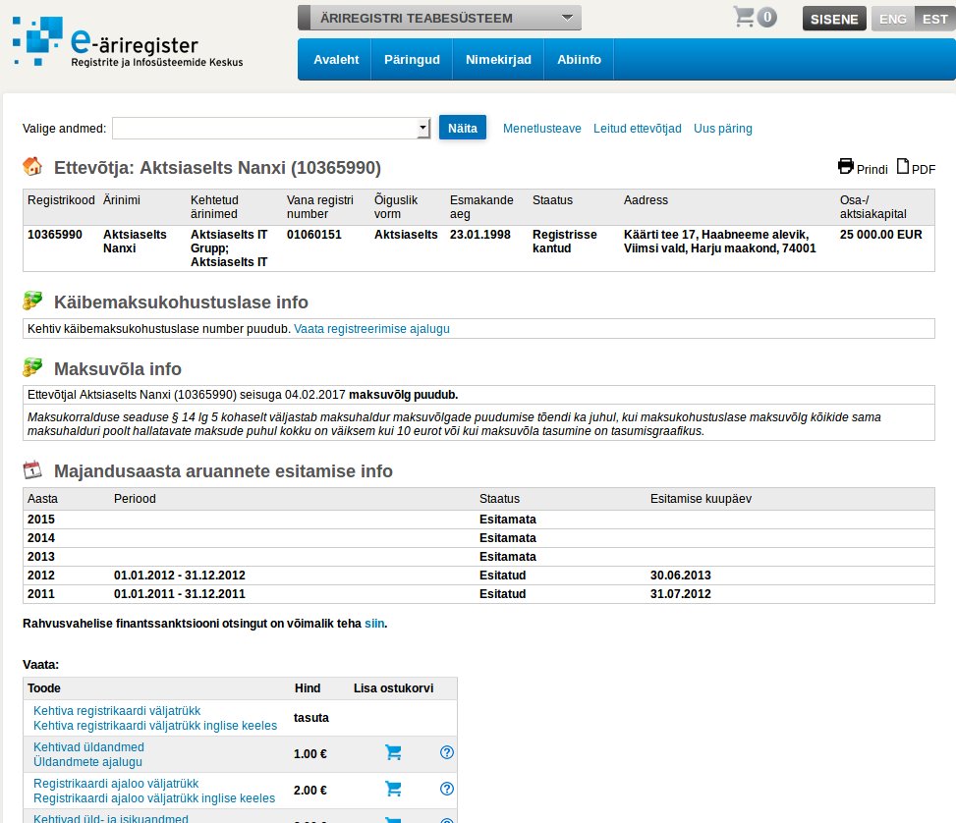Open the shopping cart at the top
This screenshot has width=956, height=823.
755,17
